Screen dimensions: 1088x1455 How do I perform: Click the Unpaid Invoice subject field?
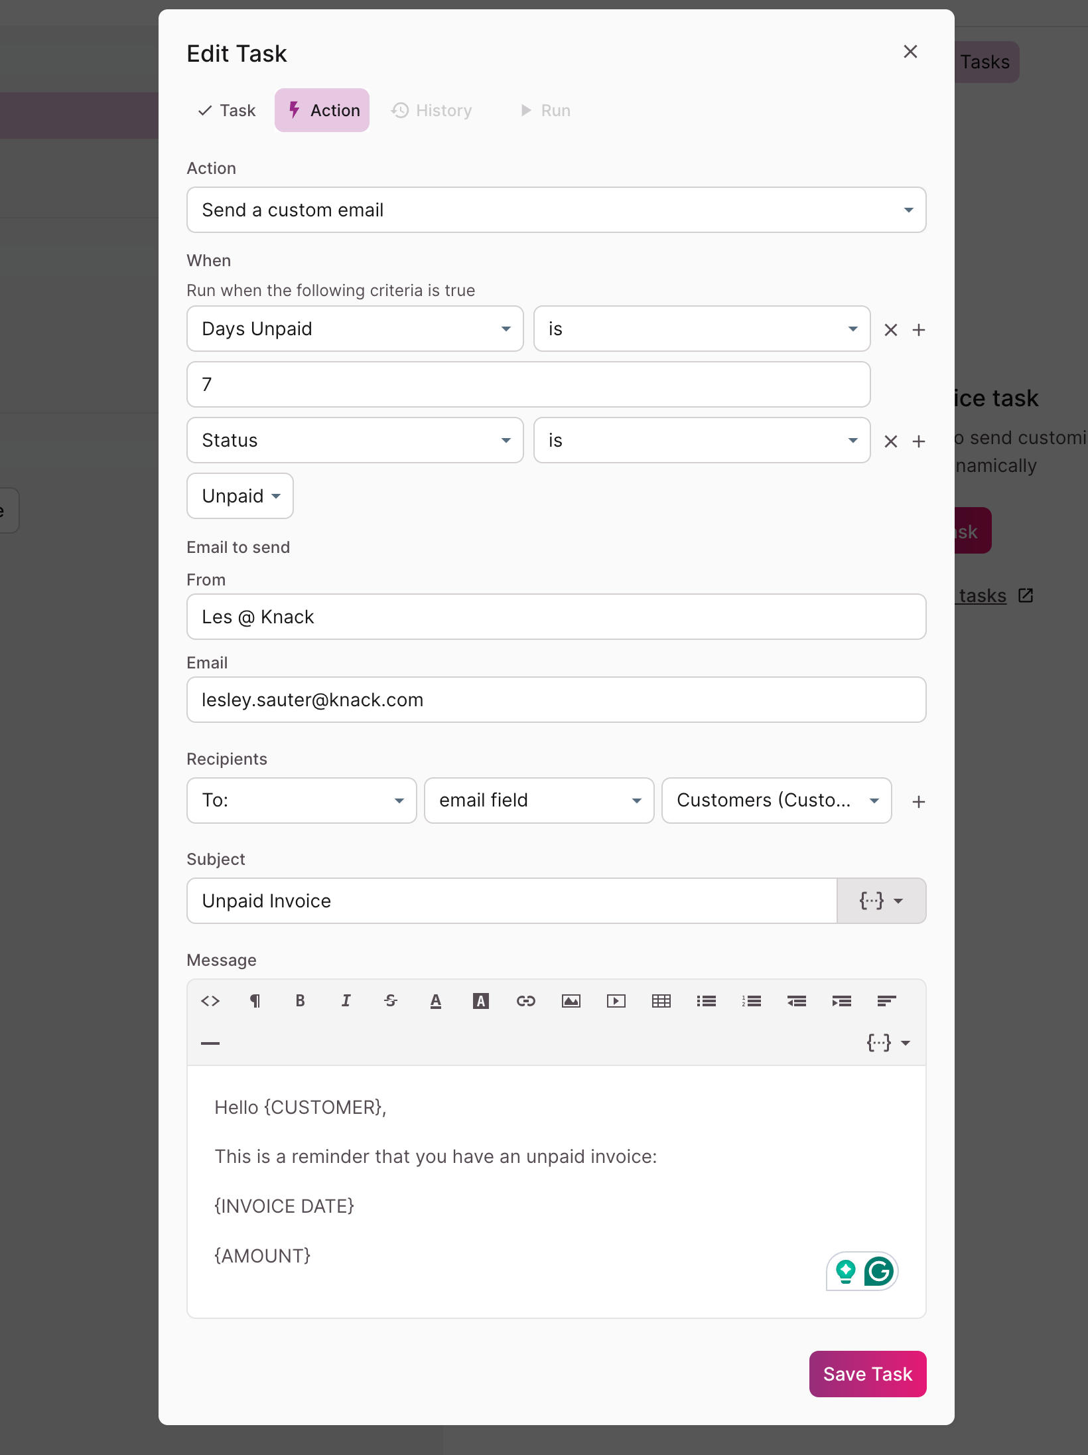point(511,901)
